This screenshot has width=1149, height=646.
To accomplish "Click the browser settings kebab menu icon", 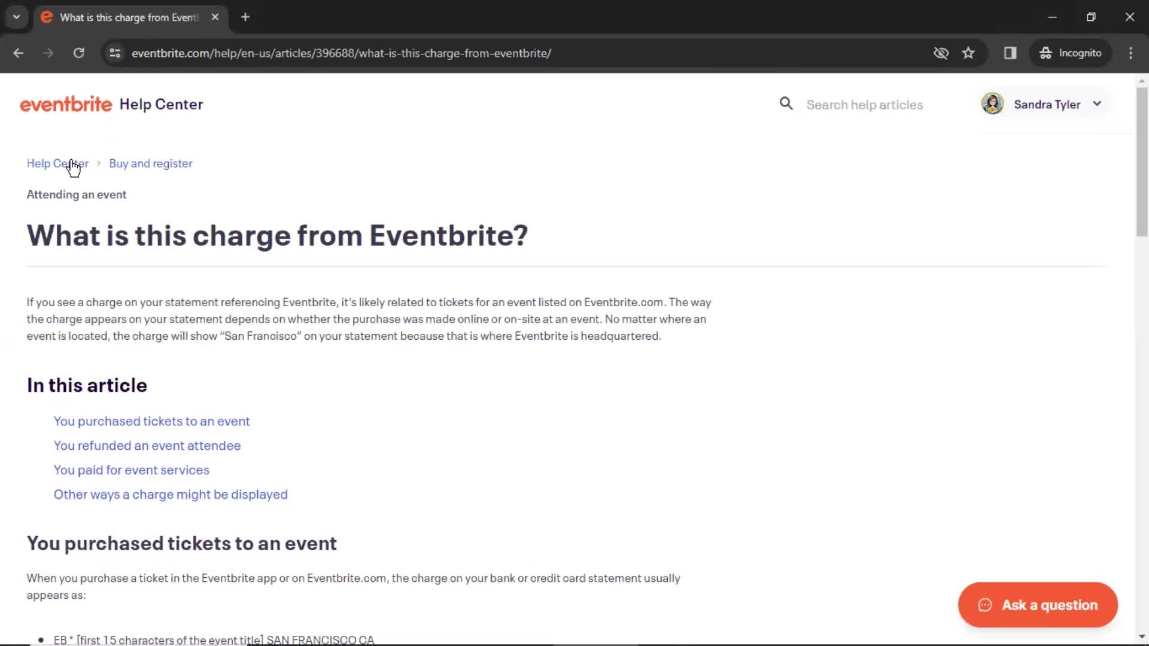I will tap(1132, 53).
